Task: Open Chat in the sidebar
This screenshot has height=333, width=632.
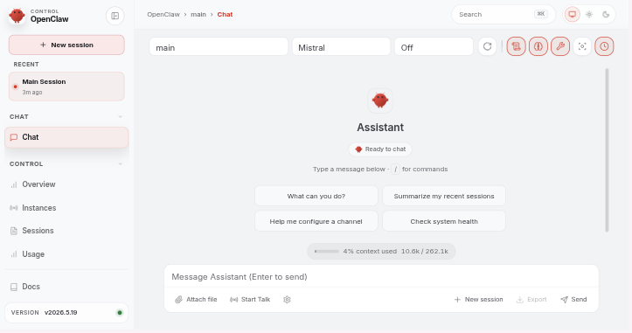Action: click(x=66, y=137)
